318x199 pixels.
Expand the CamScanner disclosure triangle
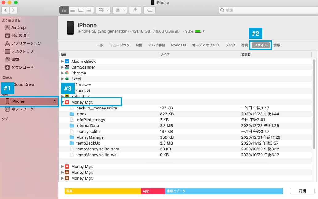pos(62,67)
